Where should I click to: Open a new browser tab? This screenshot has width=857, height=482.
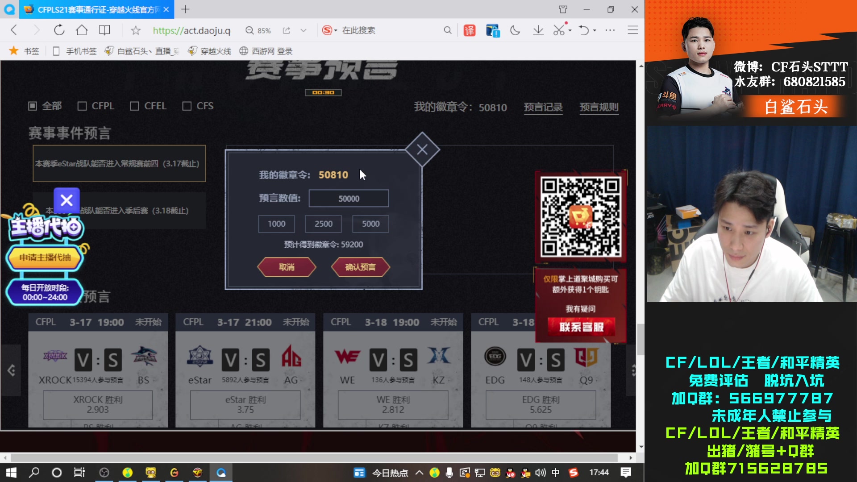click(185, 9)
